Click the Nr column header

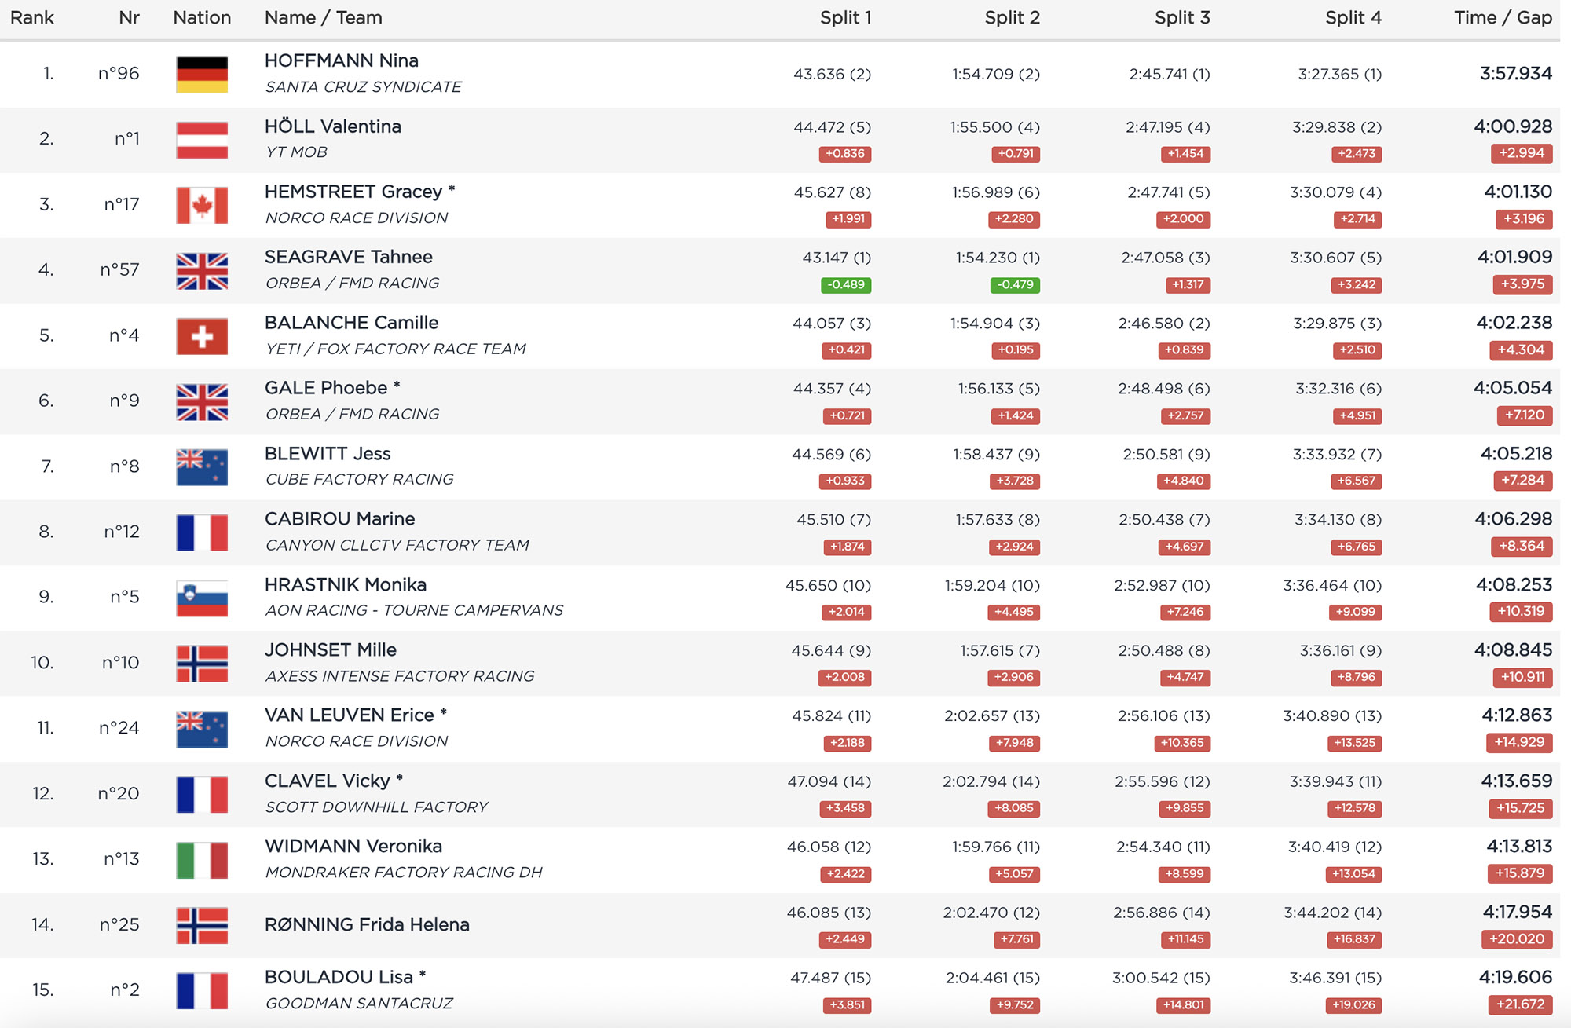click(x=129, y=17)
